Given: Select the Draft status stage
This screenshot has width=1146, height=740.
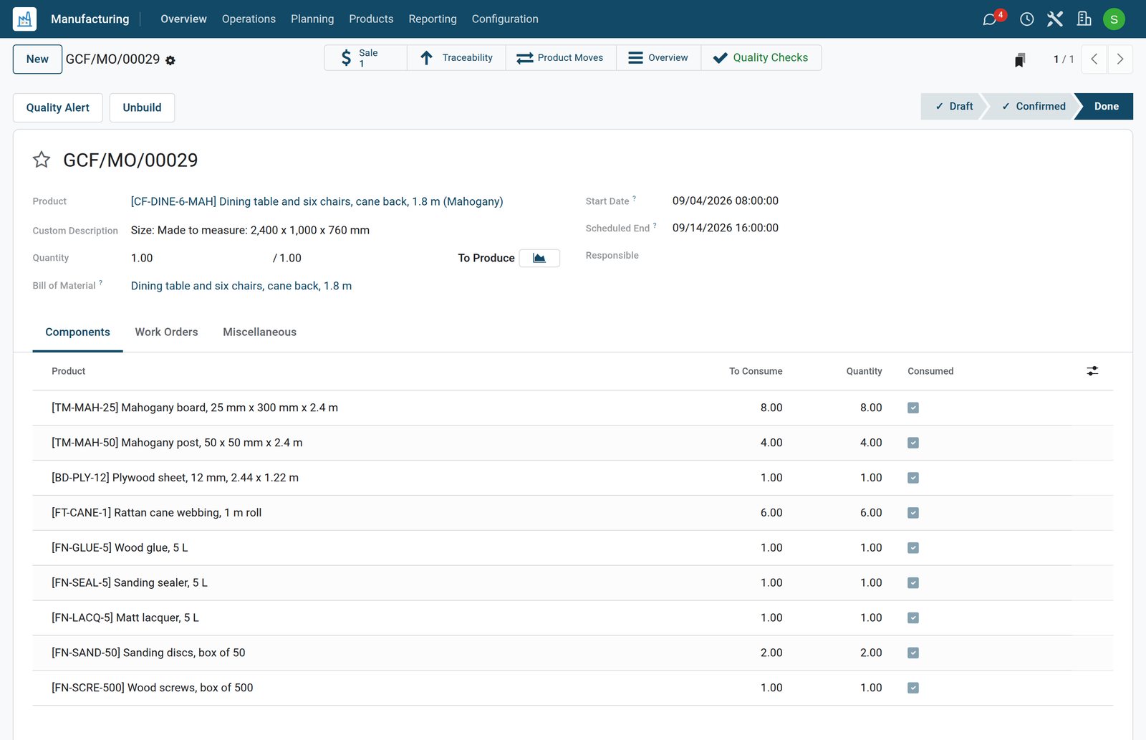Looking at the screenshot, I should (954, 106).
